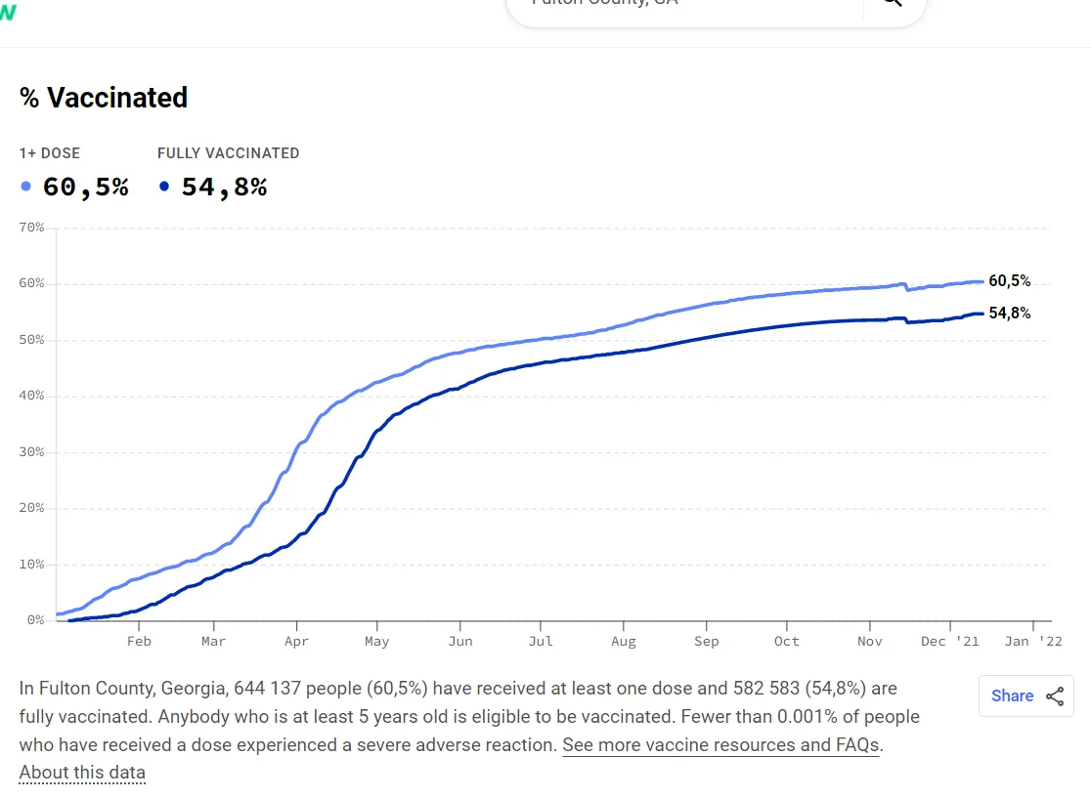This screenshot has width=1091, height=799.
Task: Click the dark blue fully vaccinated legend dot
Action: pos(164,187)
